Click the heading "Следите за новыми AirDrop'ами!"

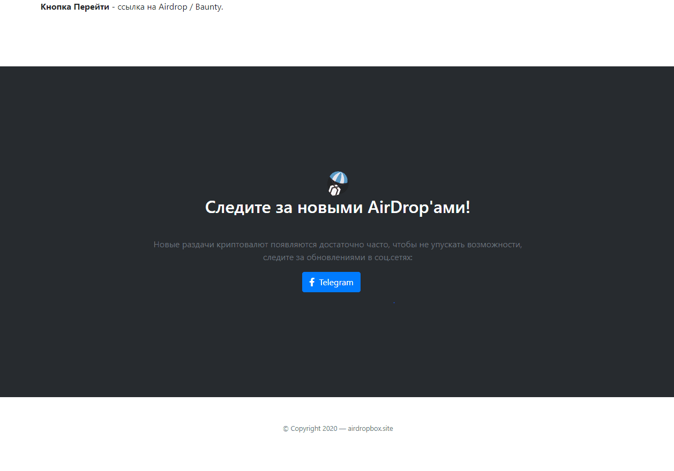pyautogui.click(x=338, y=207)
